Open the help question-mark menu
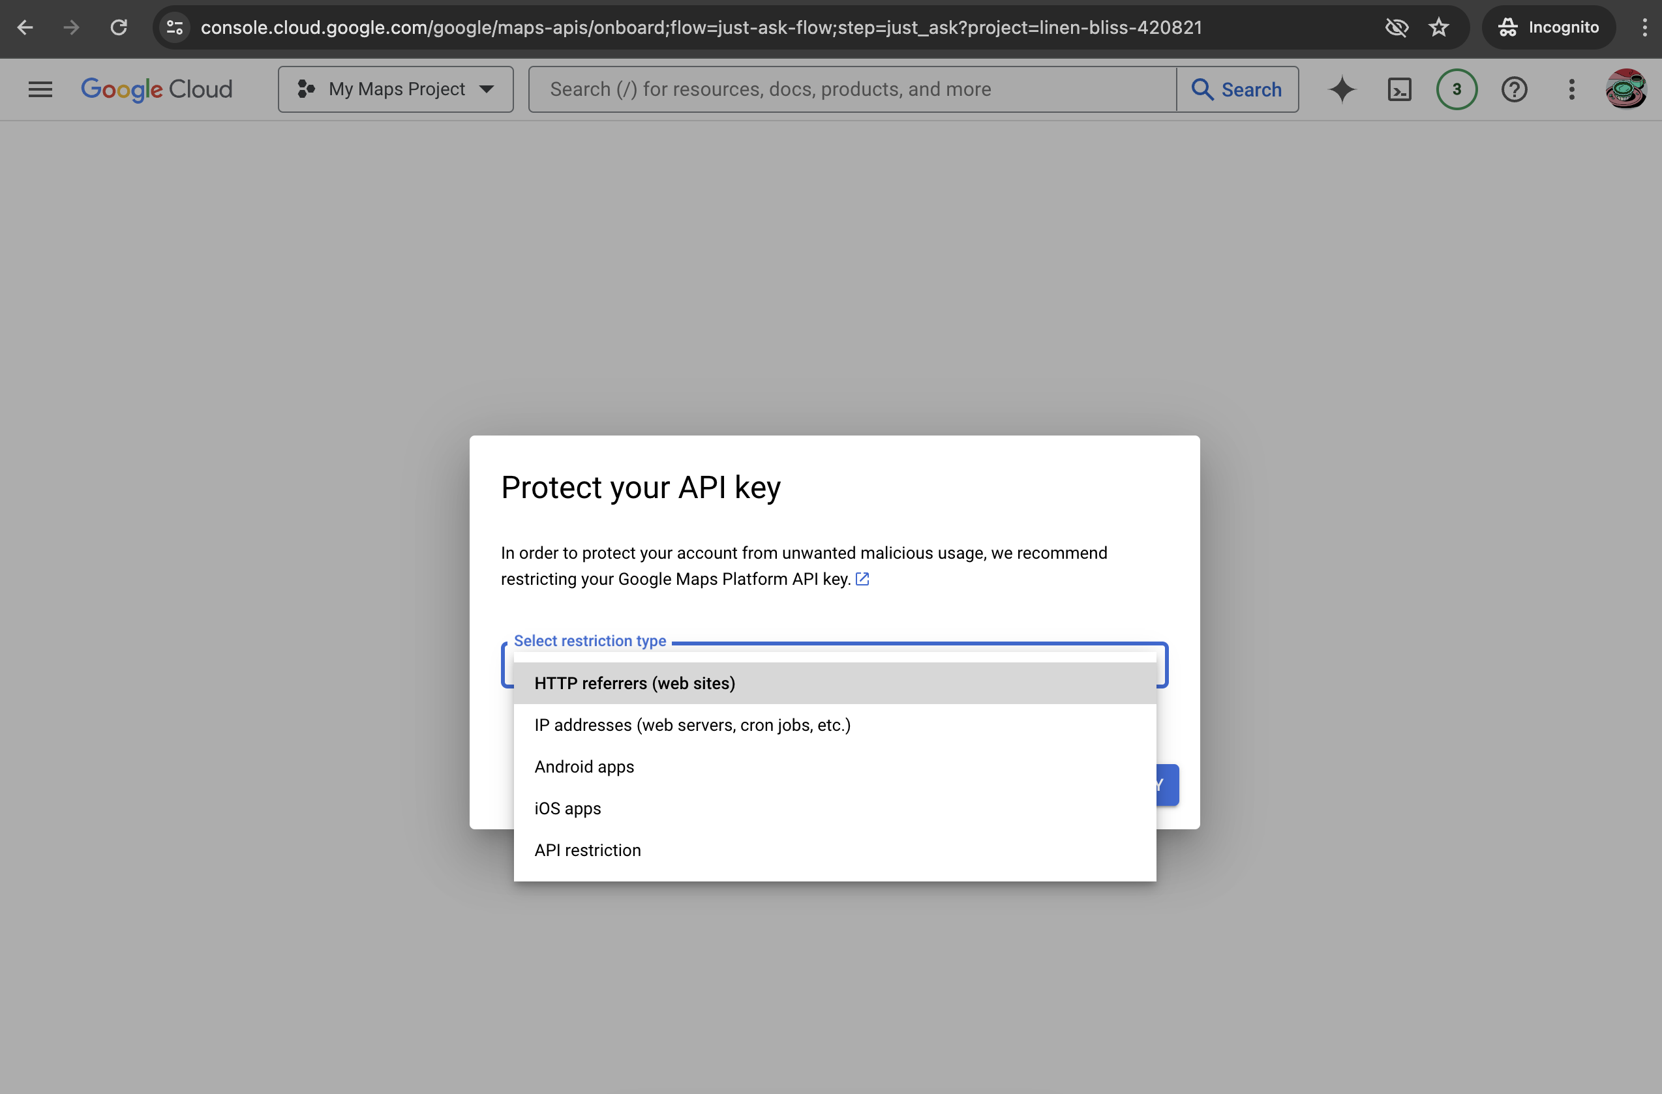Image resolution: width=1662 pixels, height=1094 pixels. coord(1514,89)
